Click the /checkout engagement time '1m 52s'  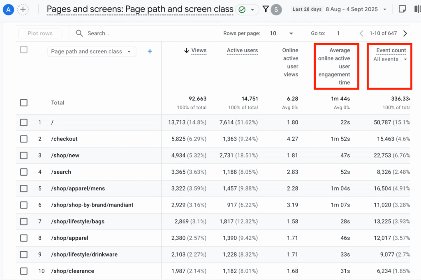click(x=340, y=139)
